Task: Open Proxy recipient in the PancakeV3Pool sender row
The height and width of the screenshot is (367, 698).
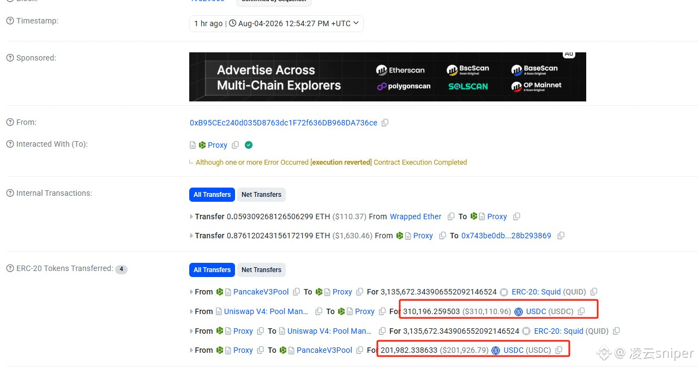Action: tap(342, 292)
